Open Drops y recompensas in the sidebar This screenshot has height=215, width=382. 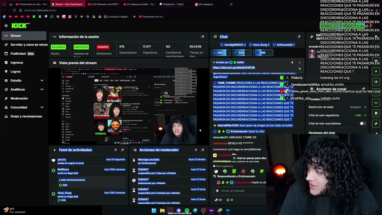point(23,116)
